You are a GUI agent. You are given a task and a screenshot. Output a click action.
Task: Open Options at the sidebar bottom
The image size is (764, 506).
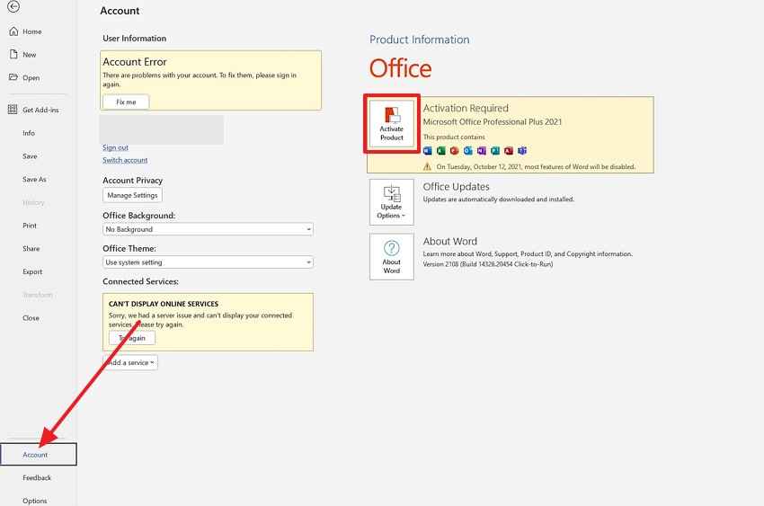click(x=34, y=501)
